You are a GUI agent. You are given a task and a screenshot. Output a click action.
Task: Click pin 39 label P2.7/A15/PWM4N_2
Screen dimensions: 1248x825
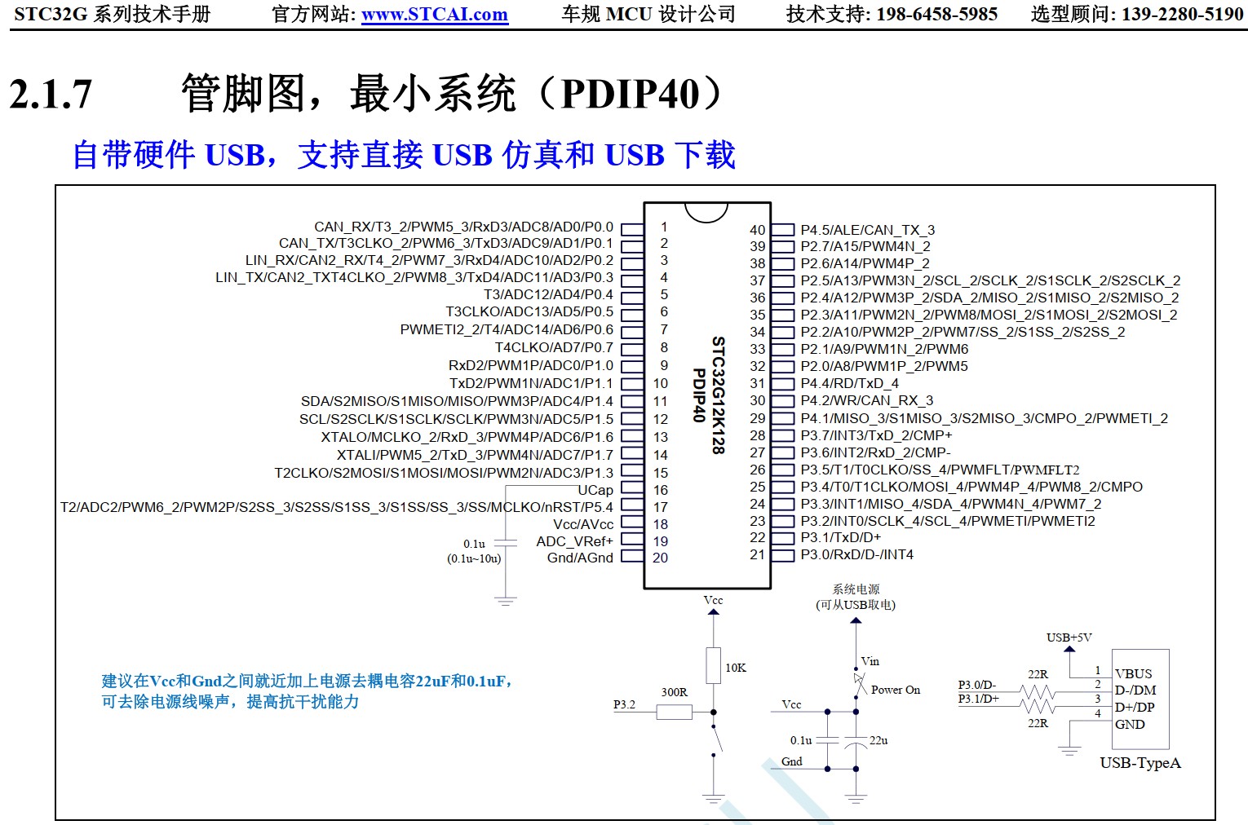(x=865, y=246)
